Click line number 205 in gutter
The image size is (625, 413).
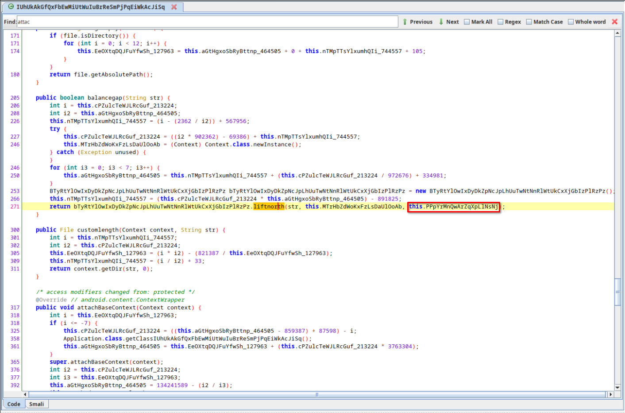click(x=15, y=98)
